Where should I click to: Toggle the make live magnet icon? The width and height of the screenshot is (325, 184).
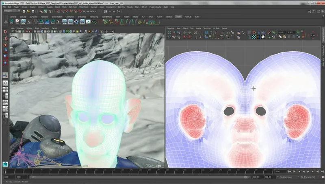point(80,11)
